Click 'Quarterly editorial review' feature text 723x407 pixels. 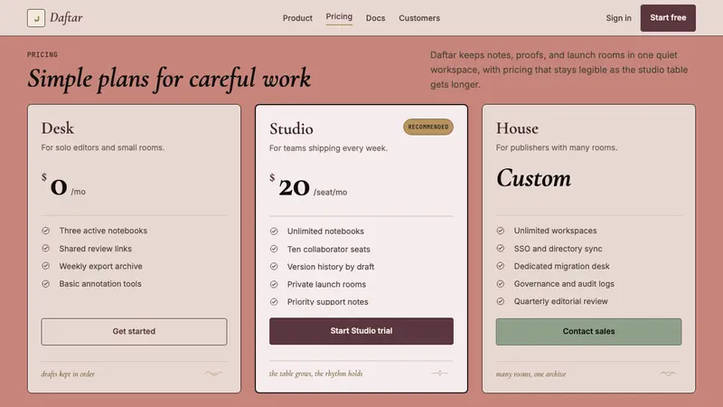(x=560, y=301)
